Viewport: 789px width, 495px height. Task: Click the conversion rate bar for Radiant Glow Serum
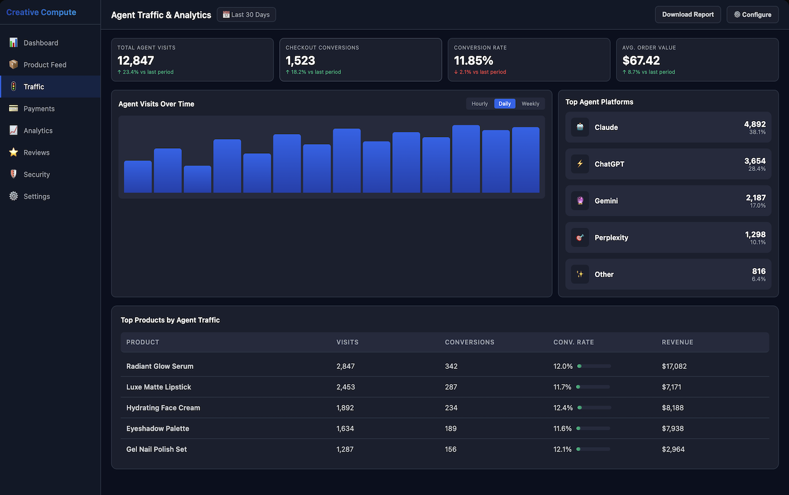(x=594, y=366)
